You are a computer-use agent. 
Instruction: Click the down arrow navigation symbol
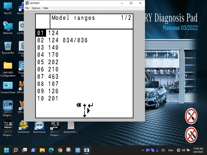click(85, 114)
